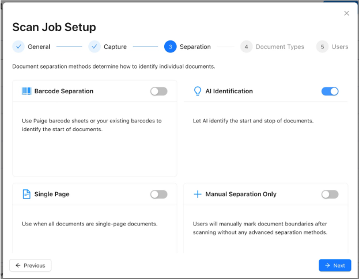
Task: Close the Scan Job Setup dialog
Action: [346, 13]
